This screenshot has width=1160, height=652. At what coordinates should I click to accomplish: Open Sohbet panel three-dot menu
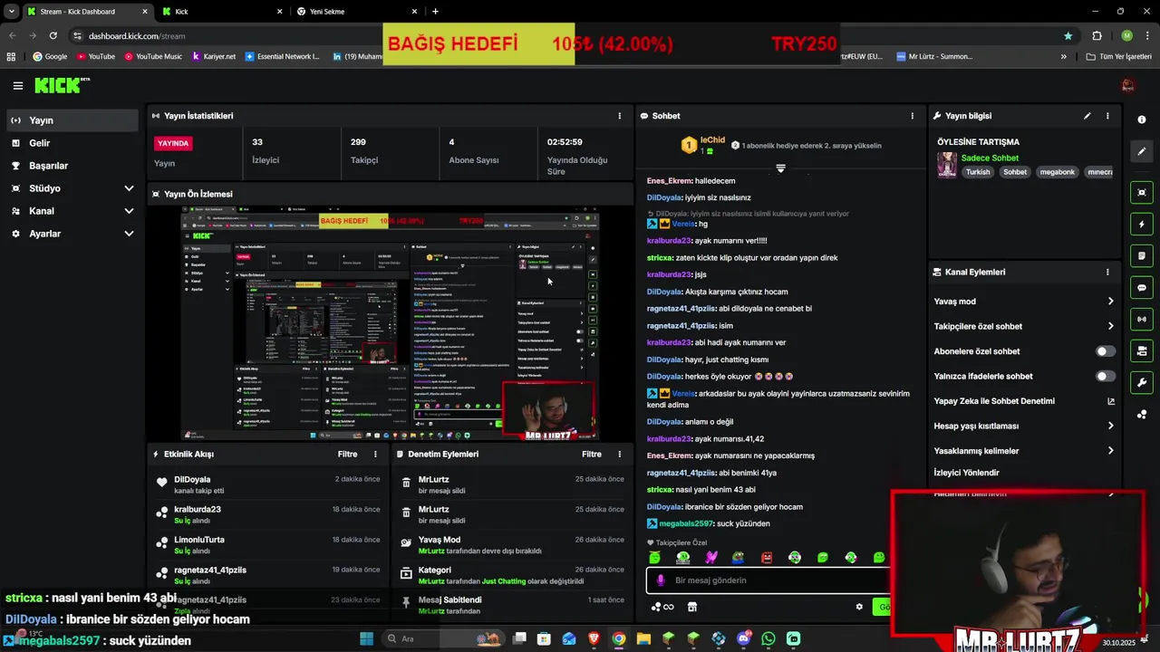coord(912,116)
